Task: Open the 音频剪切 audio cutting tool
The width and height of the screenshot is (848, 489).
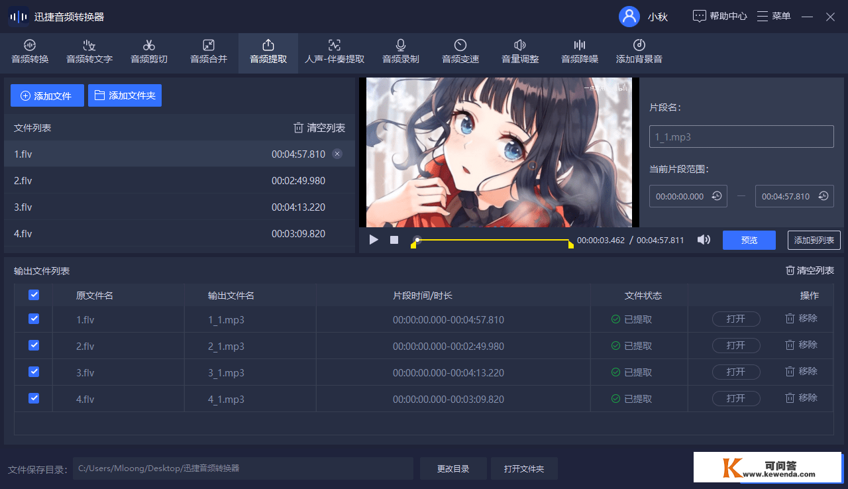Action: (149, 52)
